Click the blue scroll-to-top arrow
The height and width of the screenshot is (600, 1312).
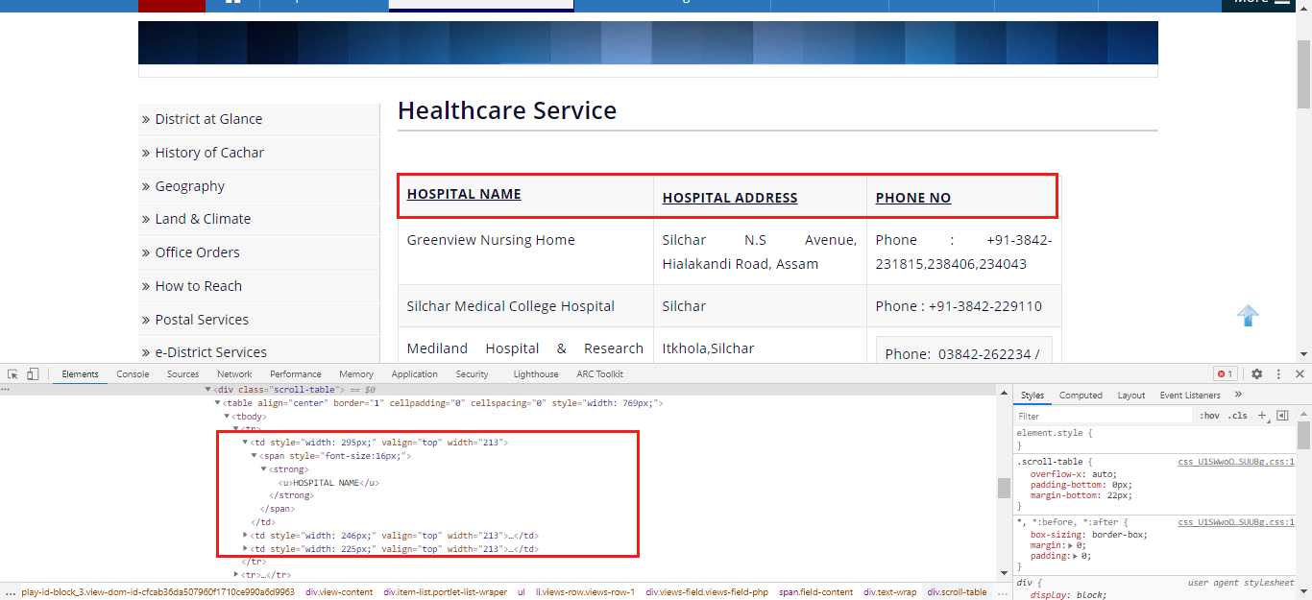tap(1248, 316)
